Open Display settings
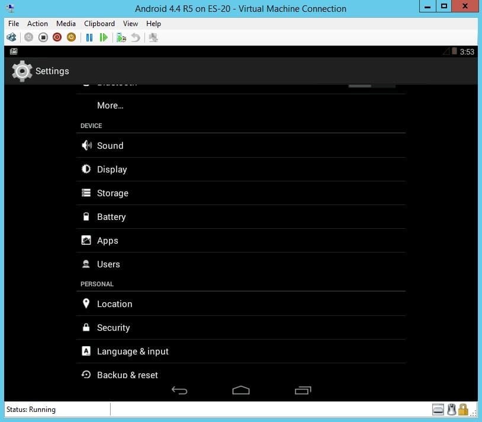The image size is (482, 422). 240,169
